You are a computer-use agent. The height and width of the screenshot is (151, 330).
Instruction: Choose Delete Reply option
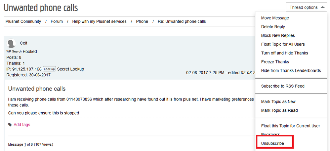(x=273, y=27)
